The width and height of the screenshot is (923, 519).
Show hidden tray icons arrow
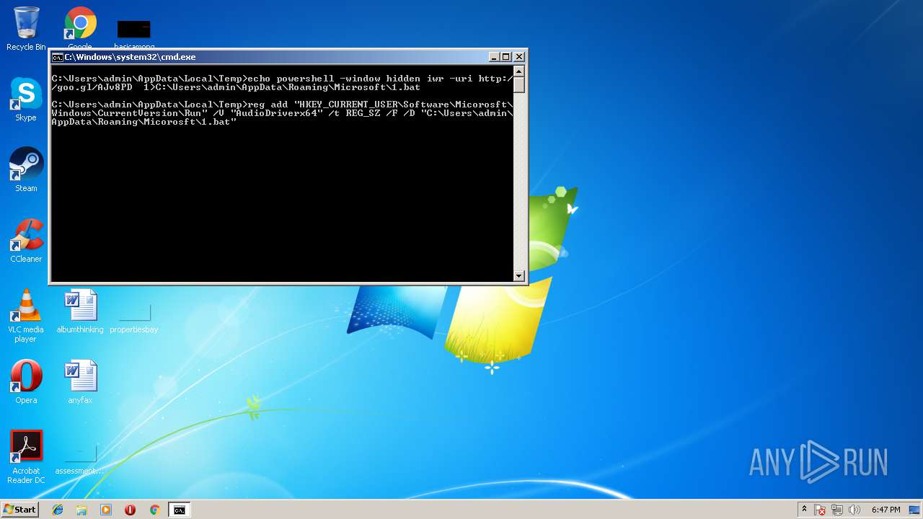point(804,509)
